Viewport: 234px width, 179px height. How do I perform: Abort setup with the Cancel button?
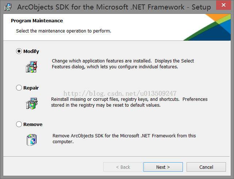point(206,167)
